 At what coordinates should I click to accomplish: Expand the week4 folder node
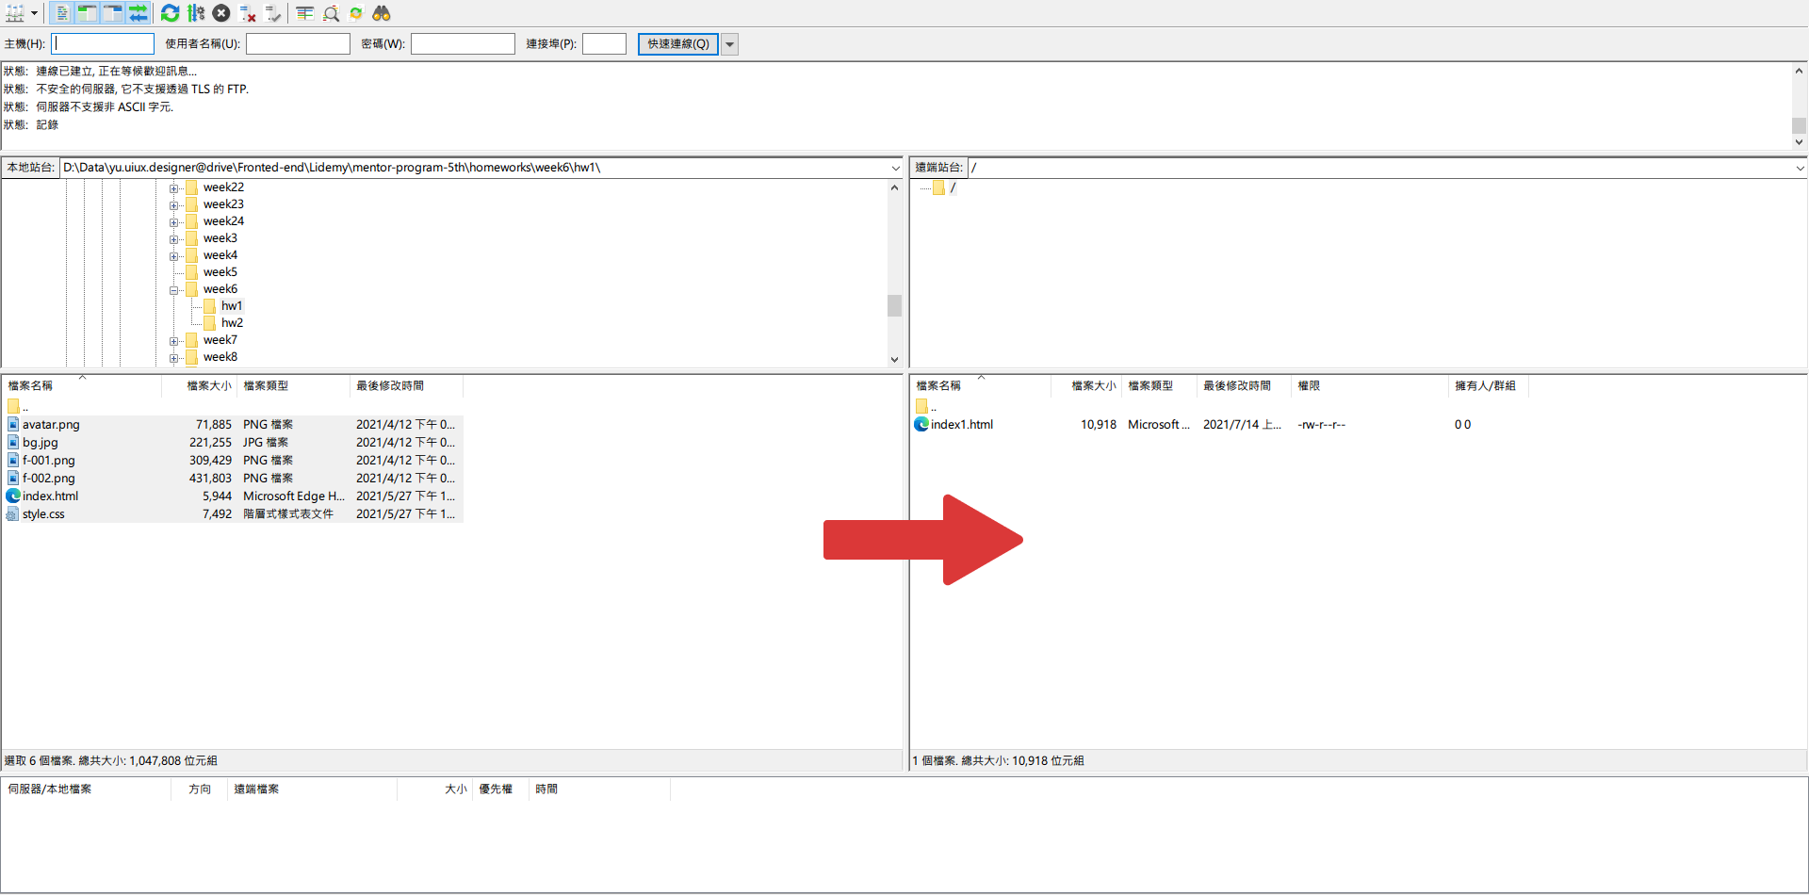coord(173,256)
